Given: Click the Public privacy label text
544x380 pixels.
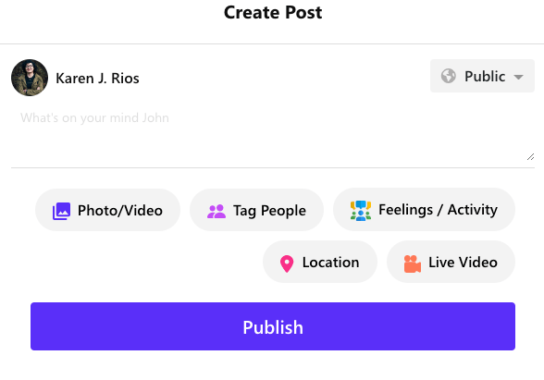Looking at the screenshot, I should (485, 76).
